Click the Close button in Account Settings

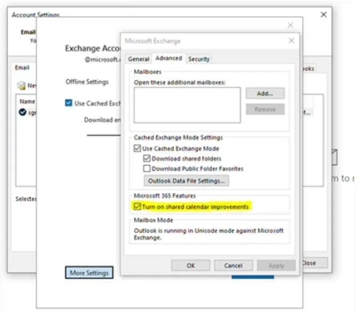click(x=315, y=263)
